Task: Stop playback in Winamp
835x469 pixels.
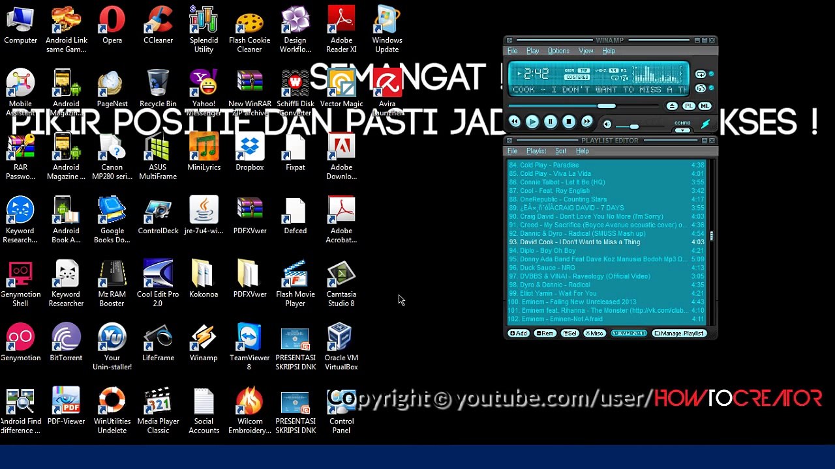Action: click(x=569, y=122)
